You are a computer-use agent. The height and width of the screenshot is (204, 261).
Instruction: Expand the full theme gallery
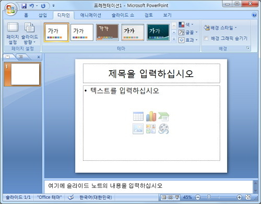point(174,39)
